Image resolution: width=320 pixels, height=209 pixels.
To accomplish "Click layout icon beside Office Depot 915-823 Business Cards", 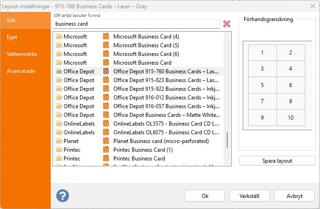I will pos(106,80).
